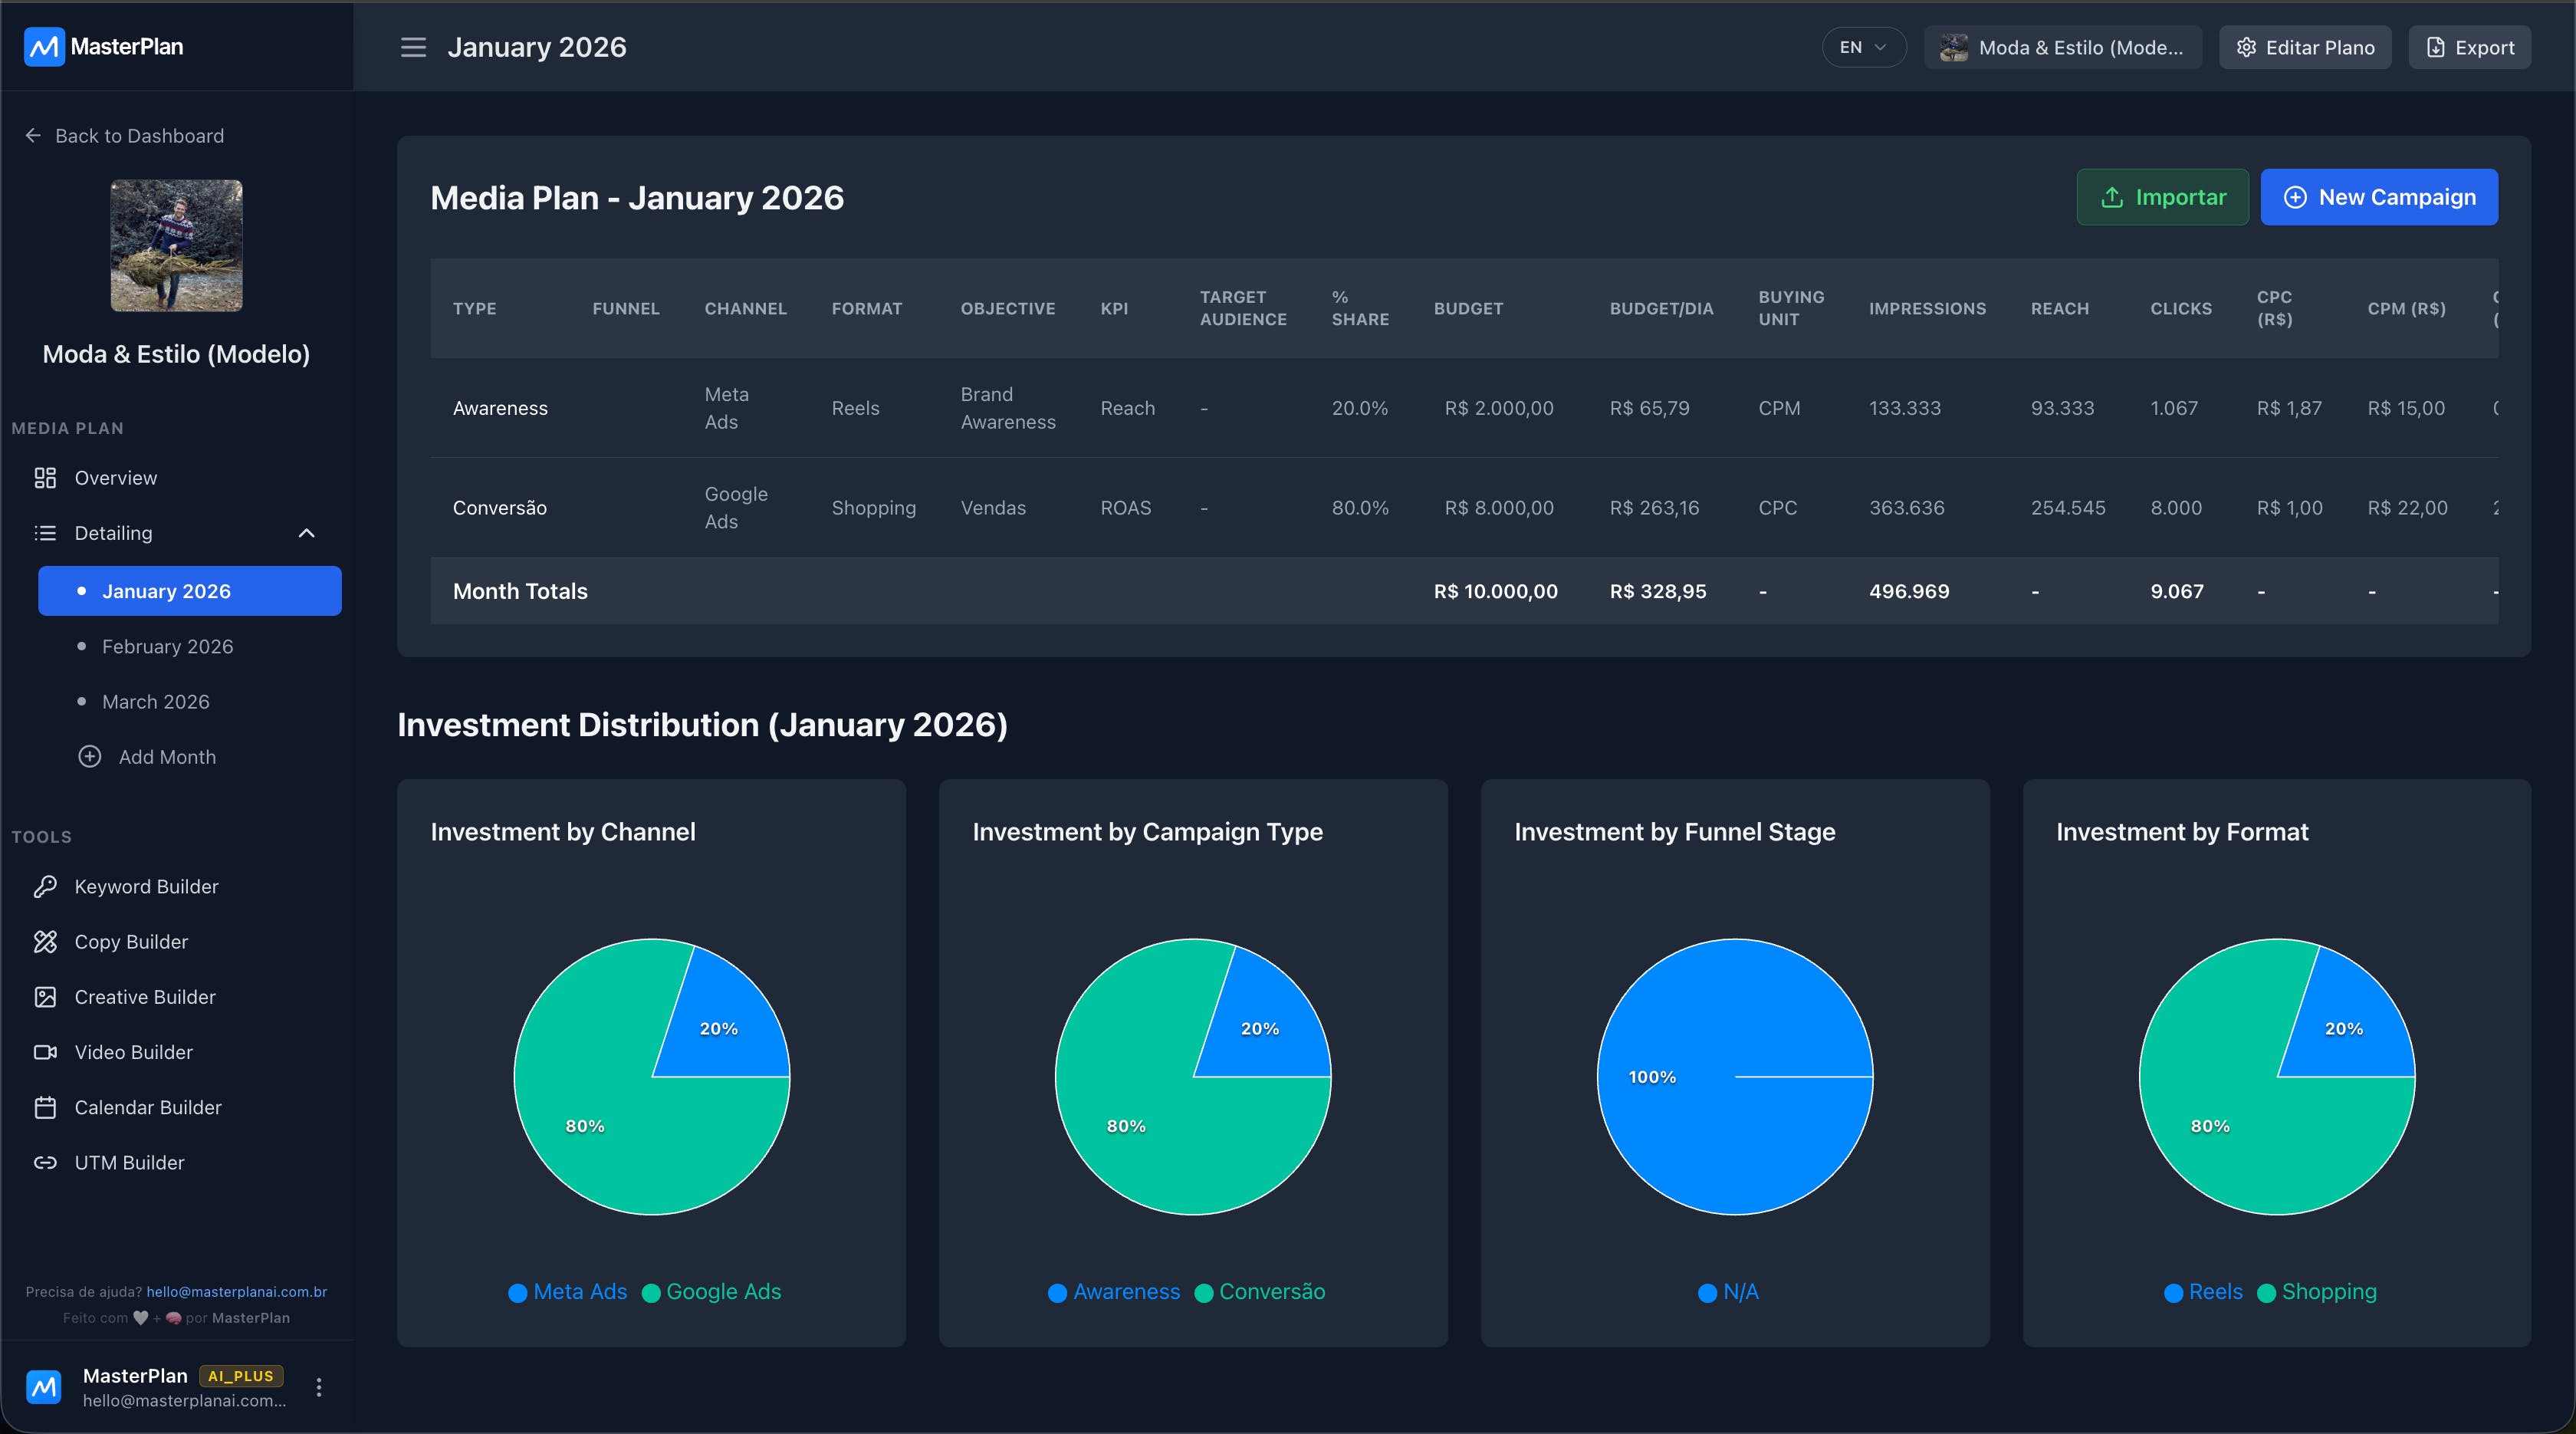Viewport: 2576px width, 1434px height.
Task: Click the UTM Builder link icon
Action: pos(45,1162)
